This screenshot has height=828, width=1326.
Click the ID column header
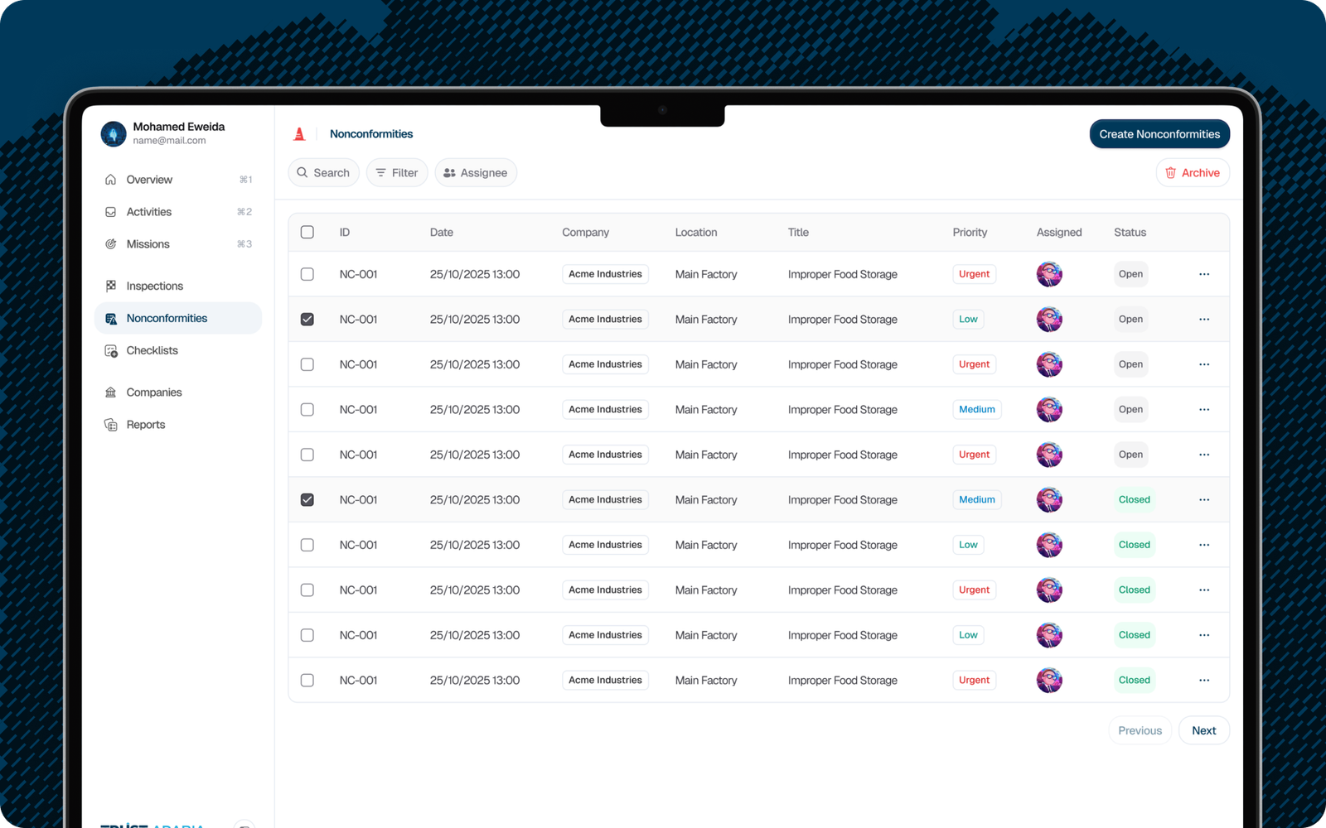point(345,233)
